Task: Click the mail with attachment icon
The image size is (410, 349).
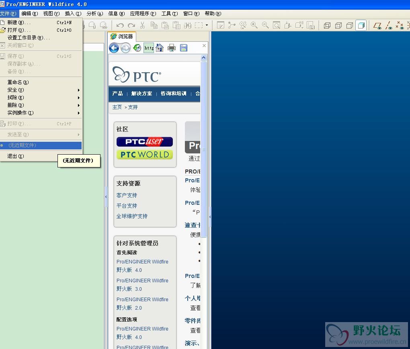Action: tap(92, 25)
